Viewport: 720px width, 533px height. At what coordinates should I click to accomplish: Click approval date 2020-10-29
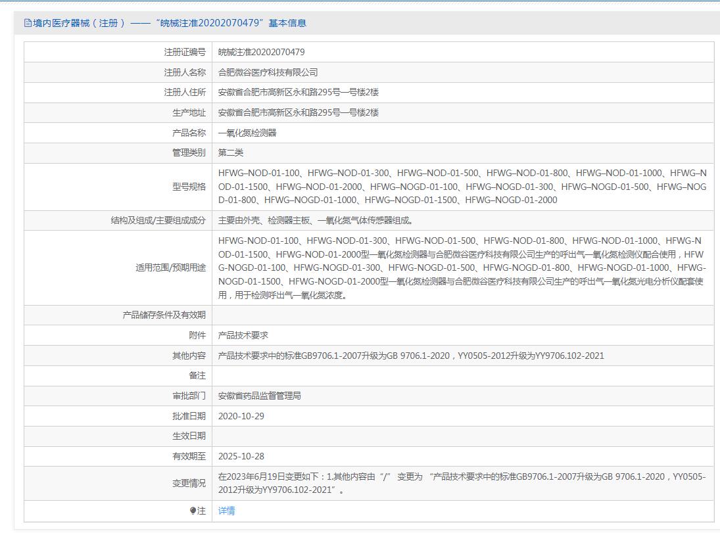point(241,416)
